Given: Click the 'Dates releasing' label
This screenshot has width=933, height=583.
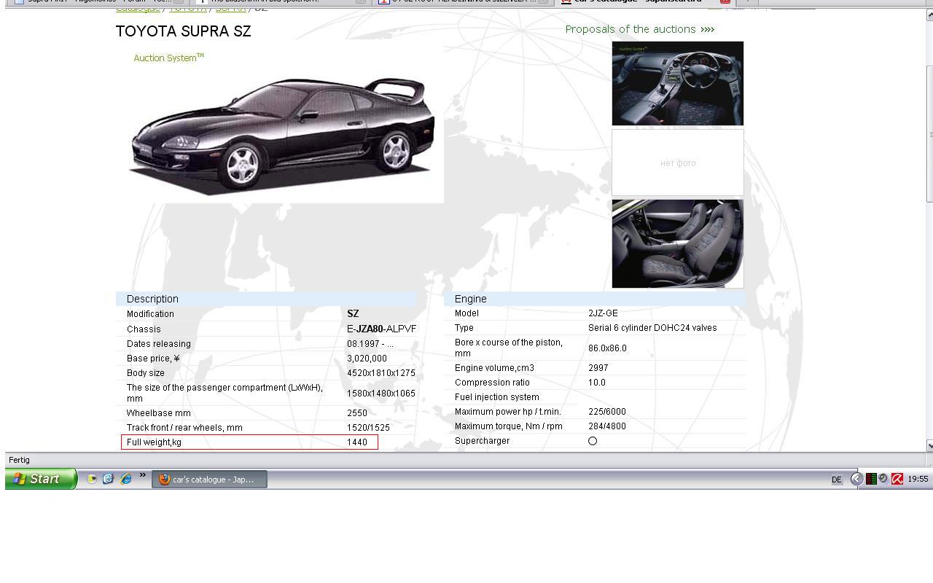Looking at the screenshot, I should click(159, 343).
